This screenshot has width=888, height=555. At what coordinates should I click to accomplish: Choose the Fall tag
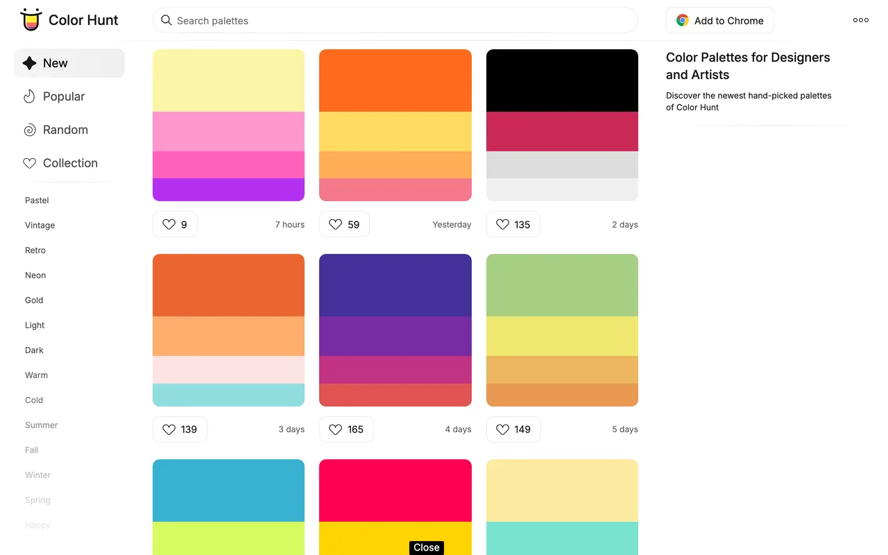pos(32,450)
